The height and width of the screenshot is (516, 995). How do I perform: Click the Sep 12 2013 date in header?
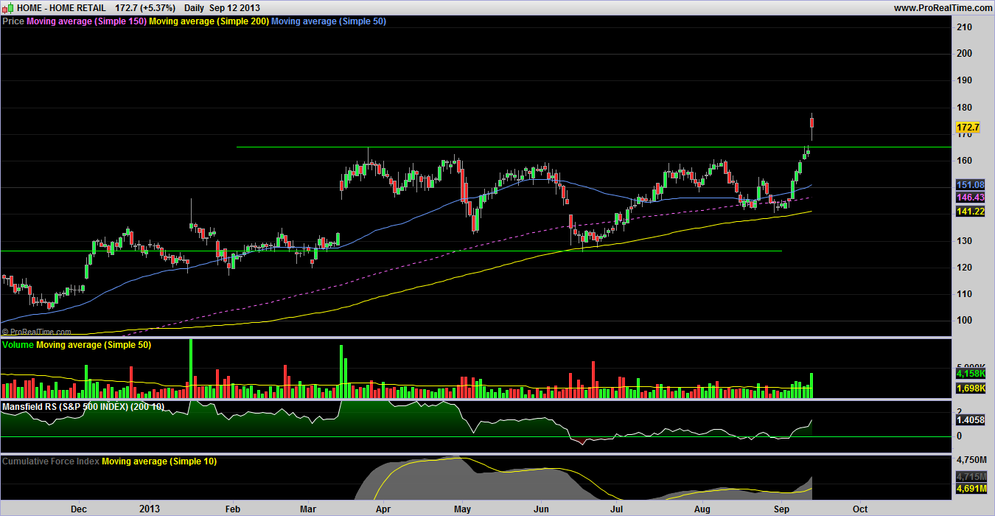pyautogui.click(x=234, y=7)
